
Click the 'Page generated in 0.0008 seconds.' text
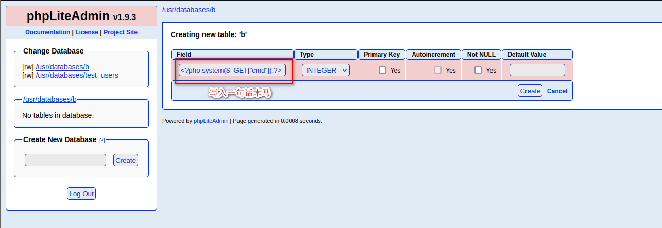click(x=278, y=121)
